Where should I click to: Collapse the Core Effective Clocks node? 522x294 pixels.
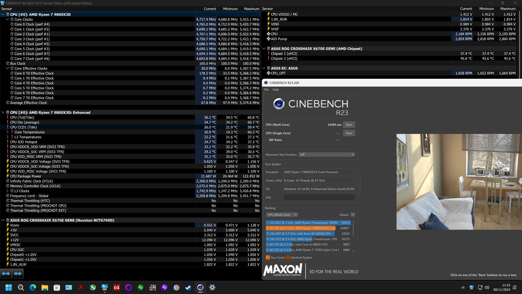click(7, 68)
